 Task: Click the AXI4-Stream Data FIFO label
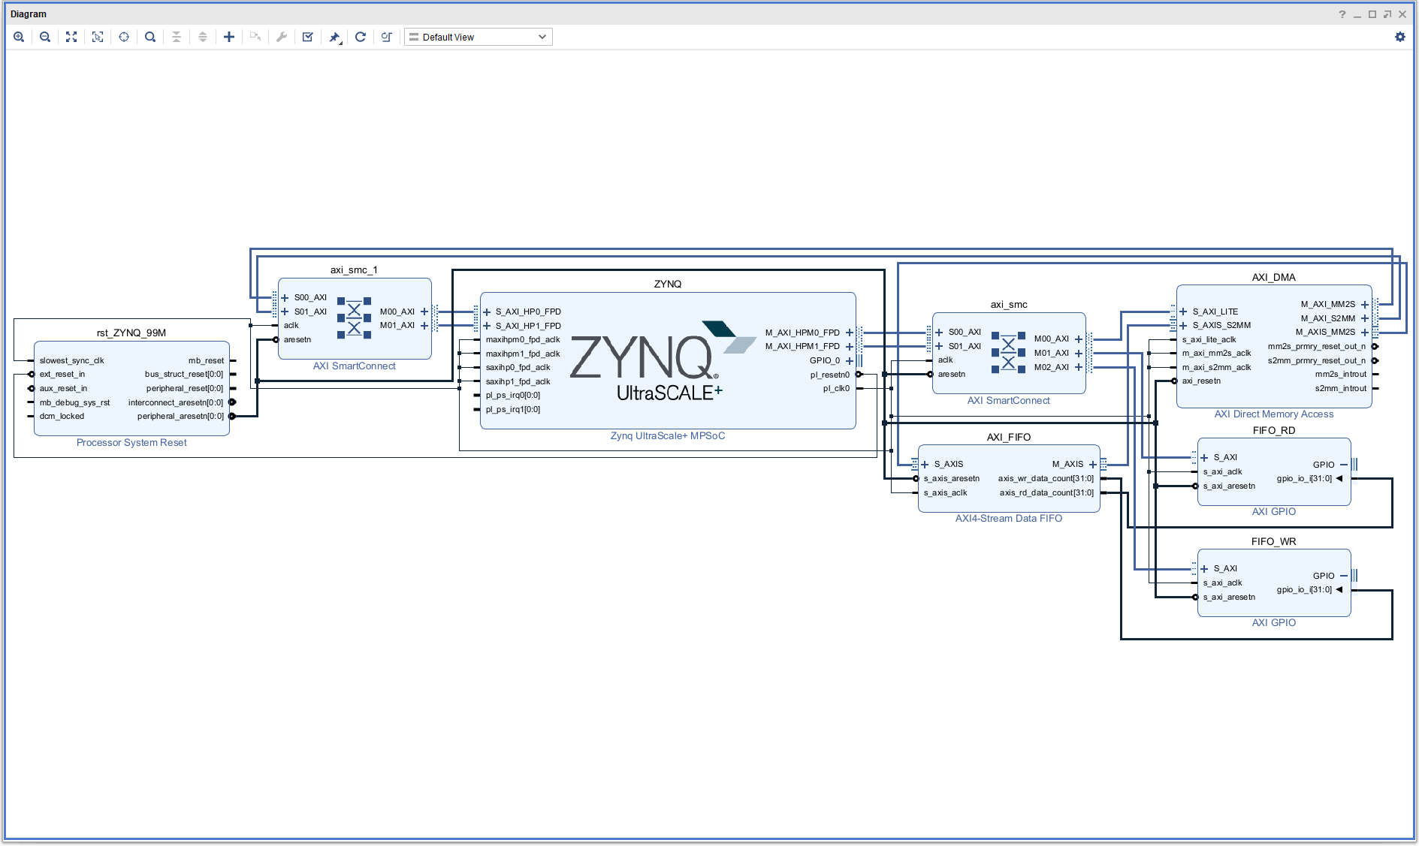point(1008,519)
